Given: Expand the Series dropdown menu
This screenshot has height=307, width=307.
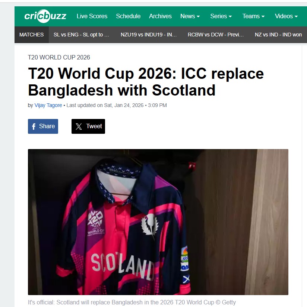Looking at the screenshot, I should (x=221, y=16).
